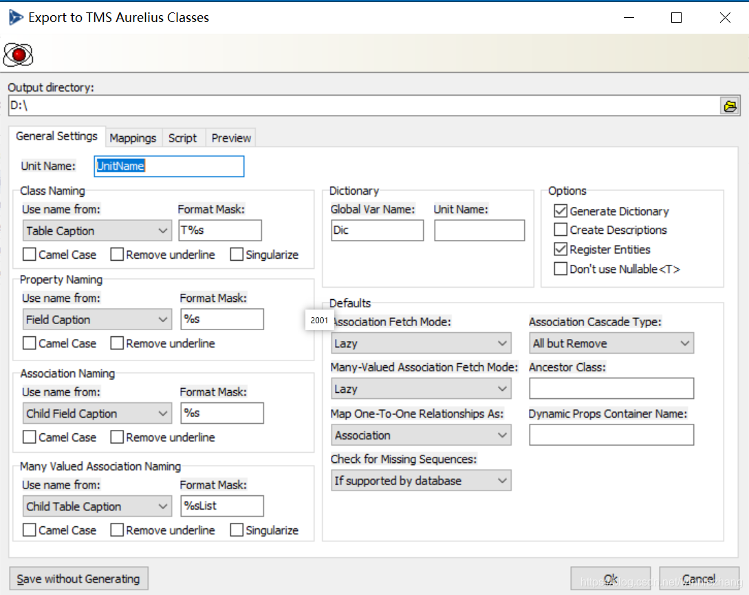Open Association Cascade Type 'All but Remove' dropdown

pos(611,343)
